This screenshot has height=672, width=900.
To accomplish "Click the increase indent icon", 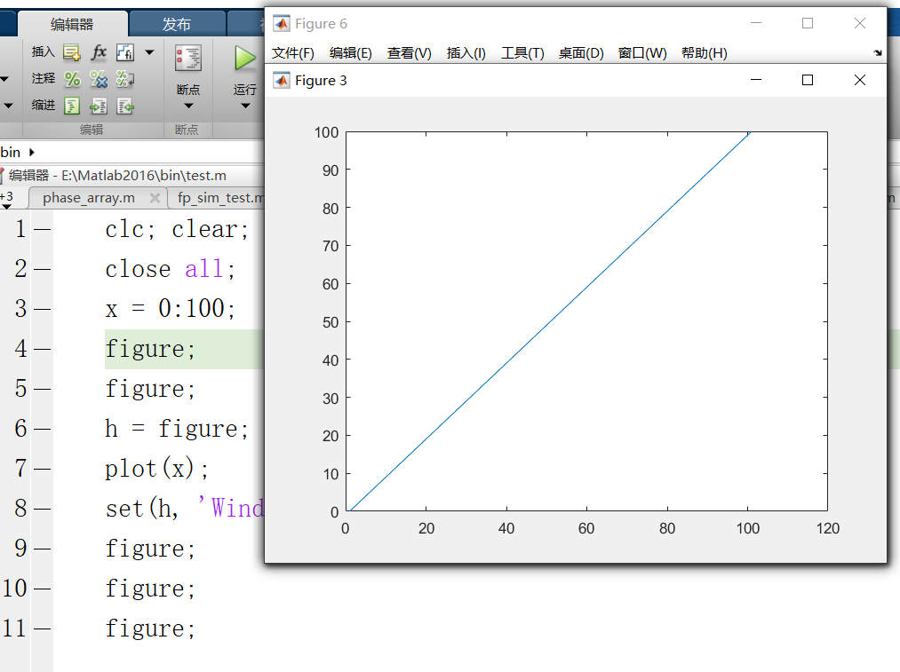I will pos(99,106).
